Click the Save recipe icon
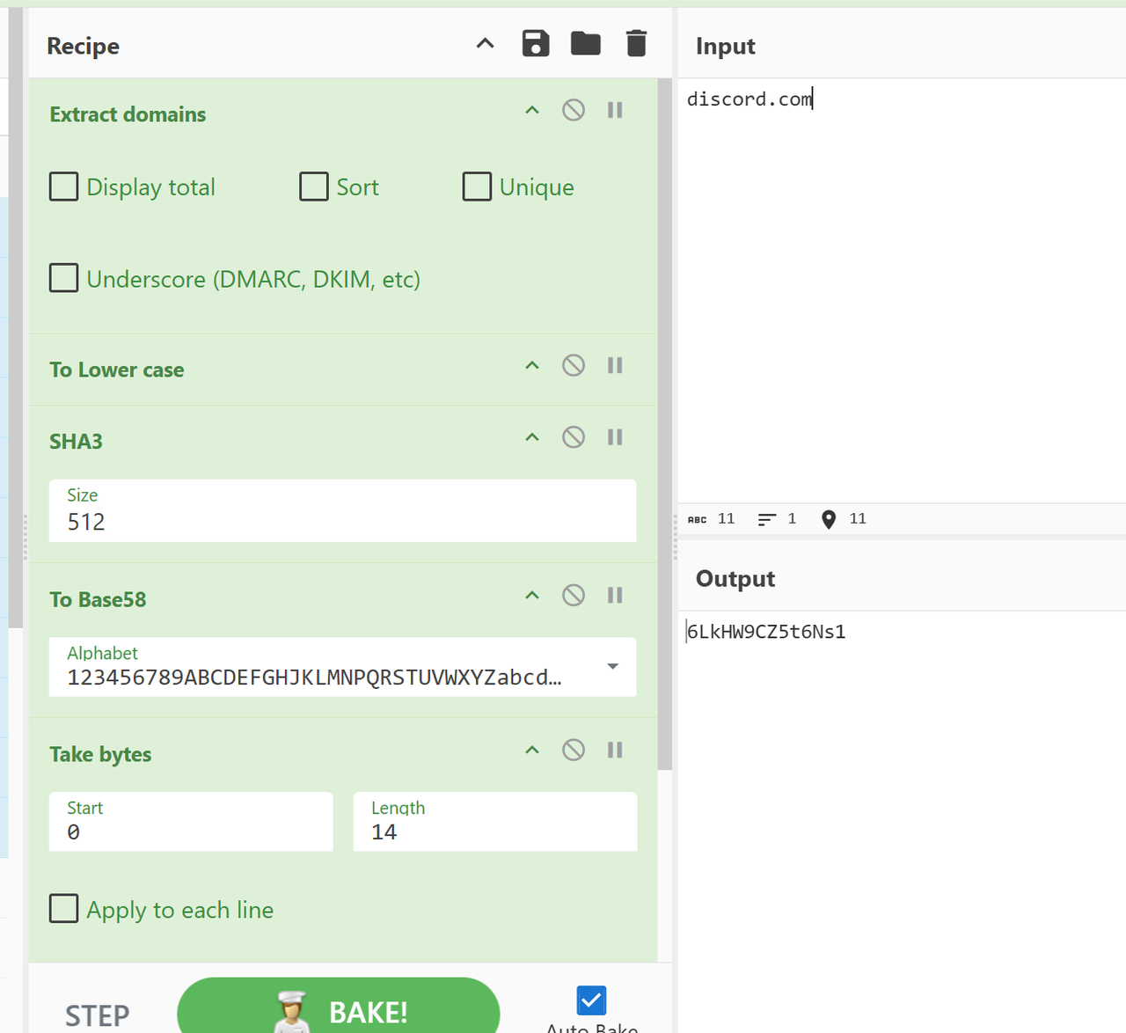Image resolution: width=1126 pixels, height=1033 pixels. click(535, 44)
